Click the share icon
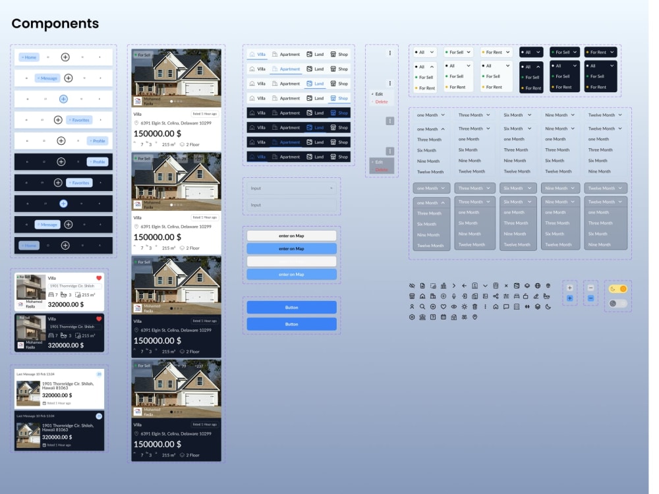The image size is (659, 494). tap(496, 296)
